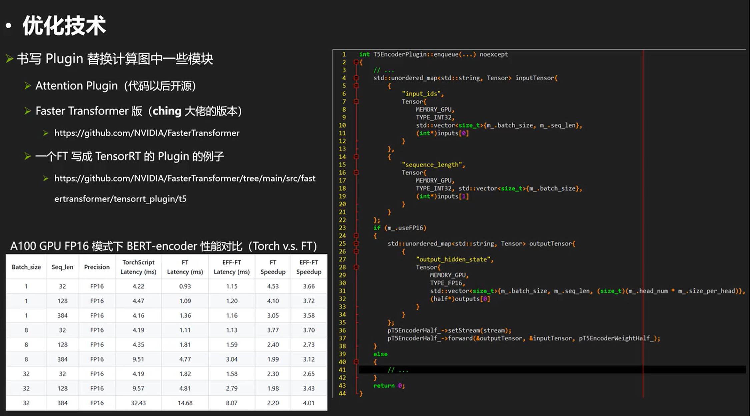
Task: Click the 'pT5EncoderHalf_->setStream(stream);' line
Action: pyautogui.click(x=449, y=330)
